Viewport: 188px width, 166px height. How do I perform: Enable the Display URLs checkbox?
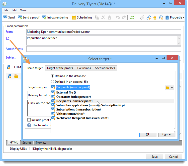(7, 149)
